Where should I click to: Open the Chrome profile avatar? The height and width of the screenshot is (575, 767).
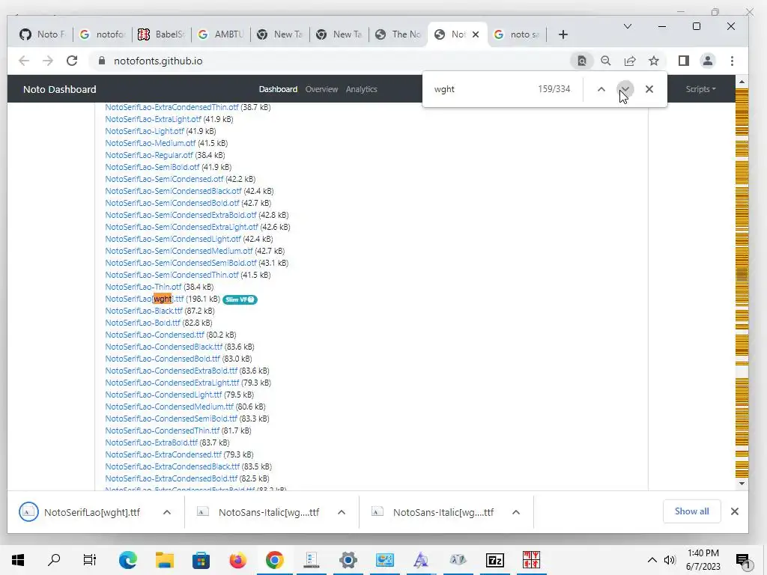(x=707, y=61)
